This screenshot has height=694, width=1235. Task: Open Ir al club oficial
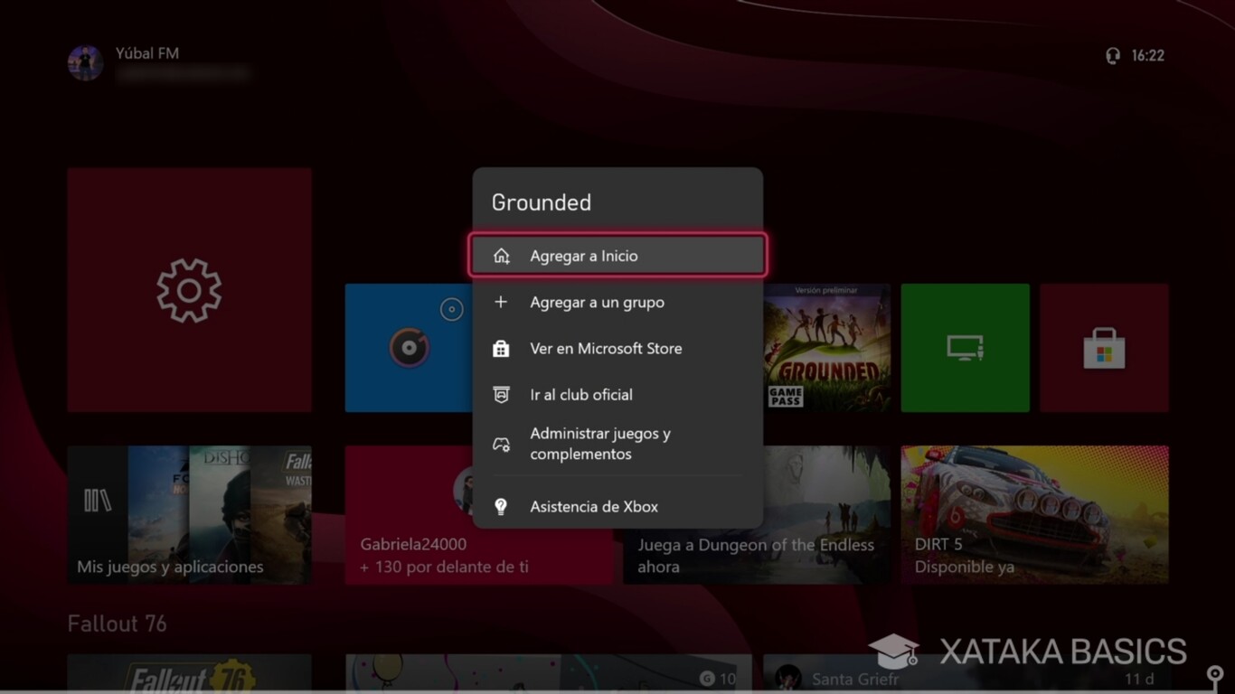(581, 395)
